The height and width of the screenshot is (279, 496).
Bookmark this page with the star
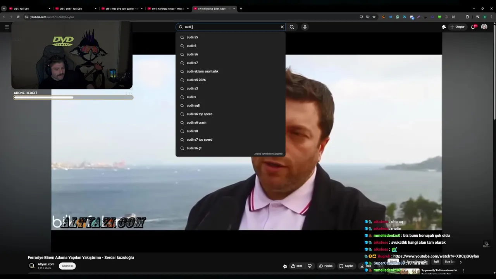374,17
